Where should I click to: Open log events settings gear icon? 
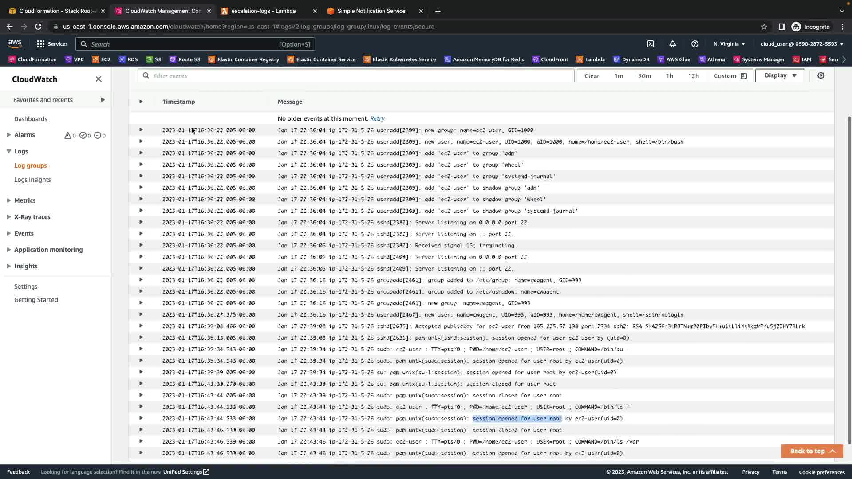pyautogui.click(x=821, y=76)
